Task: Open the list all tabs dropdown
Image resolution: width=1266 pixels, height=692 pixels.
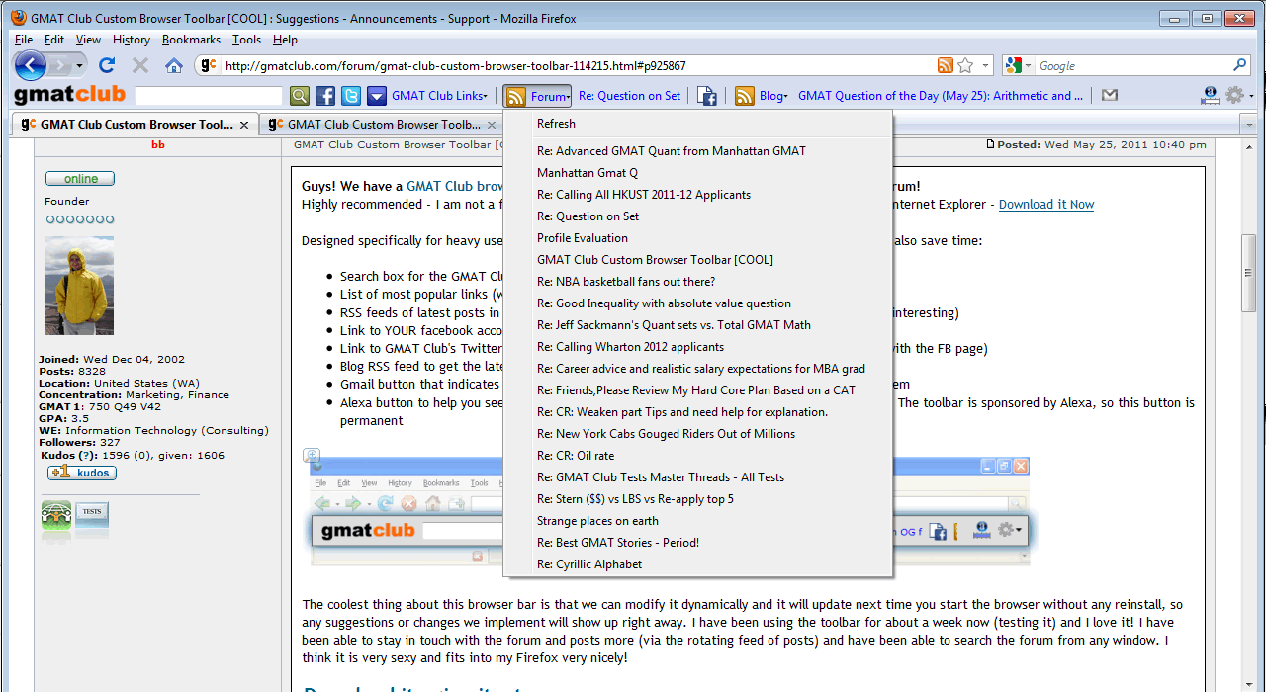Action: 1247,125
